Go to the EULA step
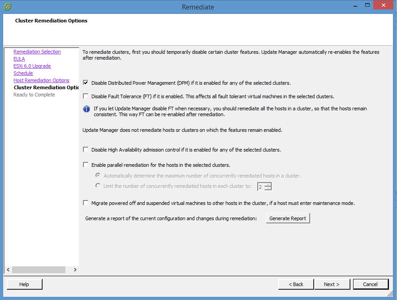397x300 pixels. tap(19, 59)
